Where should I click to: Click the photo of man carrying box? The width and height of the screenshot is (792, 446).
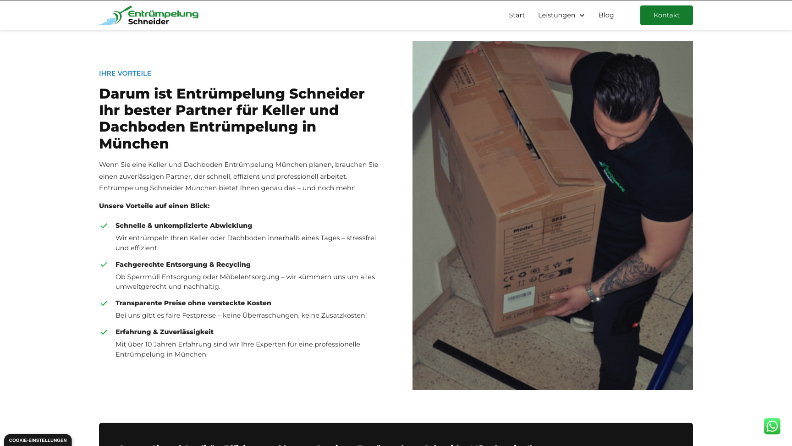(553, 215)
